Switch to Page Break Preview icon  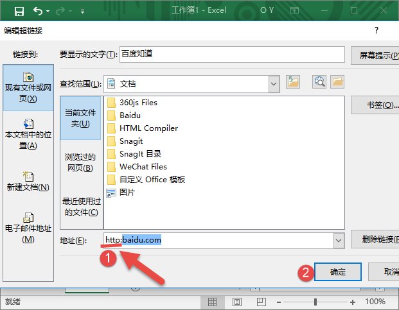(x=262, y=302)
